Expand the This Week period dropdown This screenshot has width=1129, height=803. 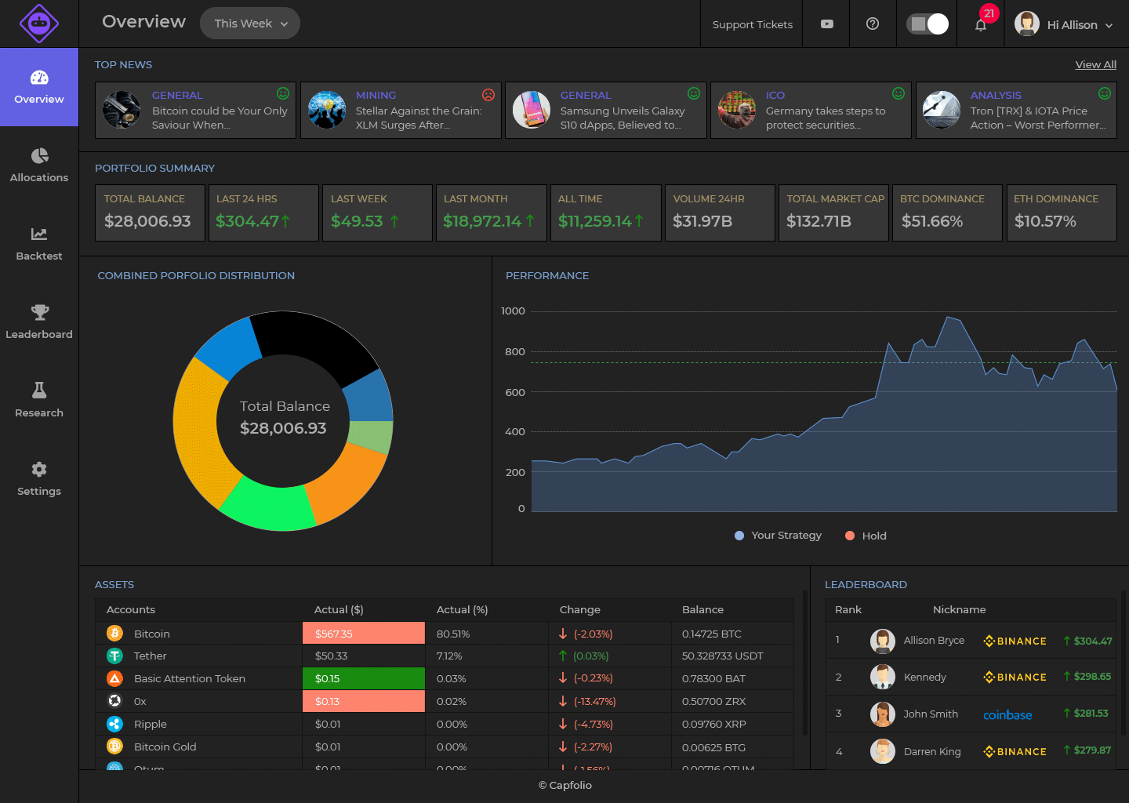[250, 24]
